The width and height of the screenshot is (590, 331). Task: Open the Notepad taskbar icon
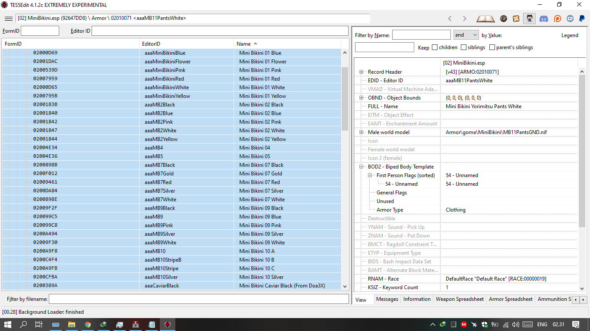coord(151,325)
